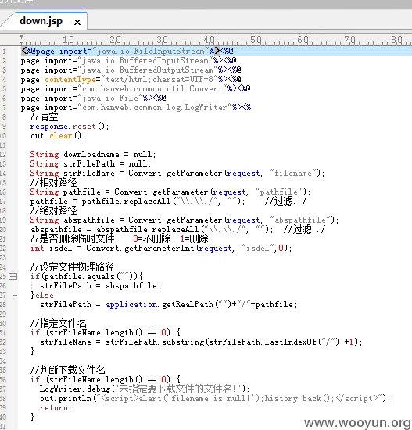Click the BufferedOutputStream import line
This screenshot has height=430, width=412.
pos(131,70)
